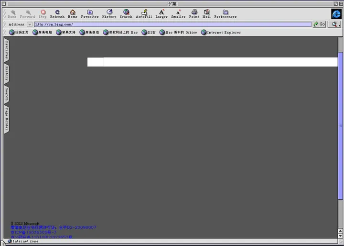
Task: Open the Page Holder side tab
Action: pyautogui.click(x=7, y=119)
